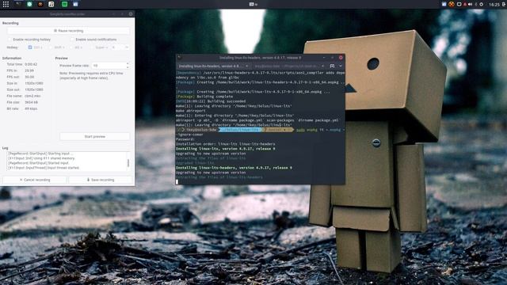The height and width of the screenshot is (285, 507).
Task: Open new terminal tab icon
Action: tap(332, 66)
